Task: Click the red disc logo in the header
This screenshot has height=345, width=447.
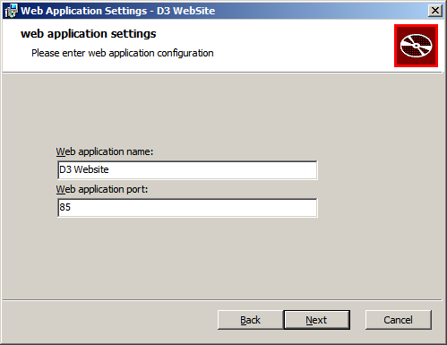Action: (x=416, y=46)
